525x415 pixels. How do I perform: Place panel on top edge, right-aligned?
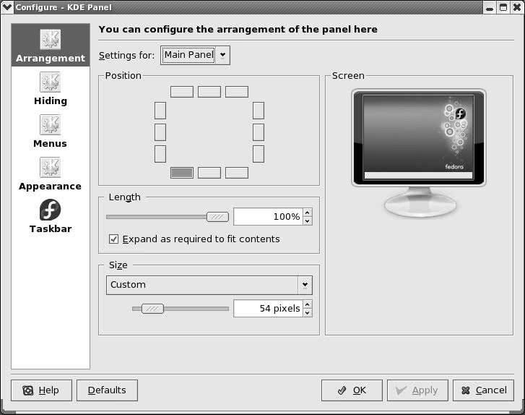click(237, 92)
